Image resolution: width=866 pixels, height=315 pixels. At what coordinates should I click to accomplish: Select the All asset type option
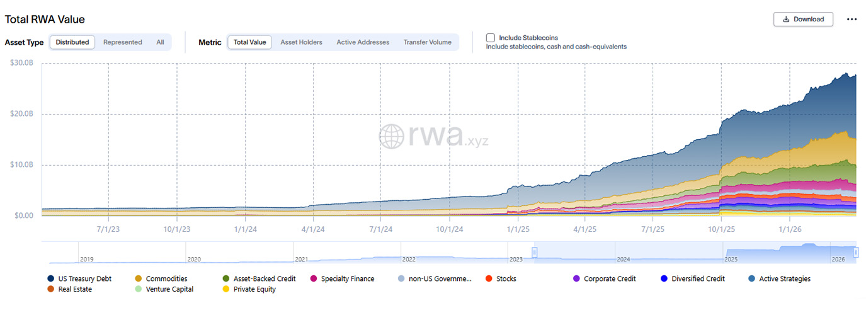coord(160,42)
